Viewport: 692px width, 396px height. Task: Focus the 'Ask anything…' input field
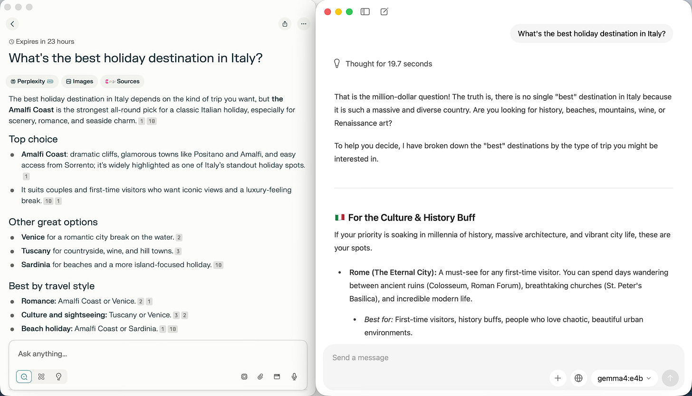(x=158, y=354)
